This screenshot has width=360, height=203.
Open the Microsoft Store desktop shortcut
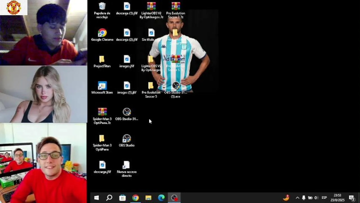click(x=102, y=88)
